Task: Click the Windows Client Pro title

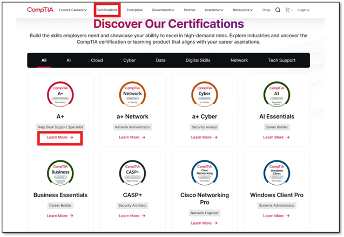Action: 276,195
